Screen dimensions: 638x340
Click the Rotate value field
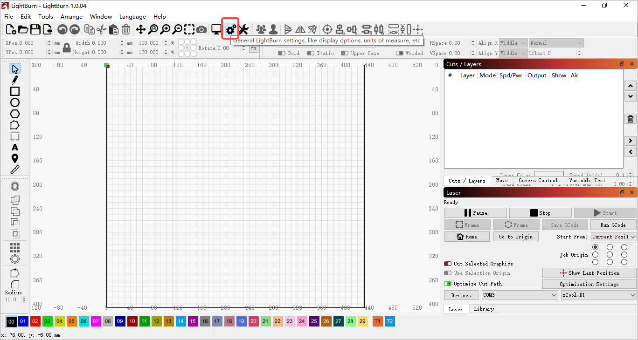[229, 48]
